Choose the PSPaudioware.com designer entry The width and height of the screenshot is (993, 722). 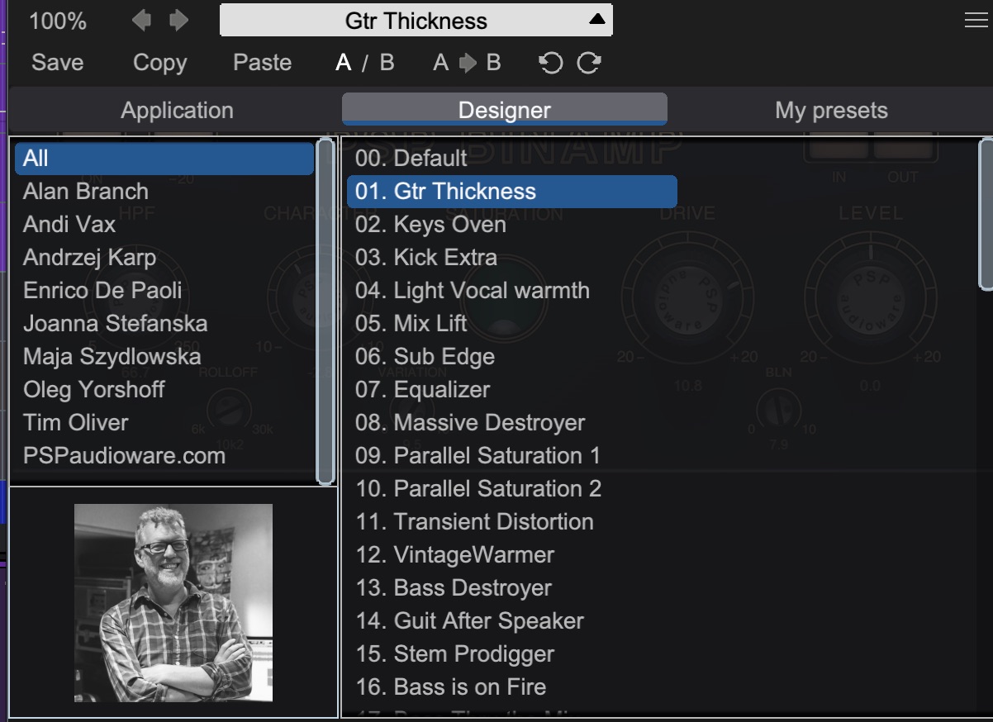tap(124, 456)
